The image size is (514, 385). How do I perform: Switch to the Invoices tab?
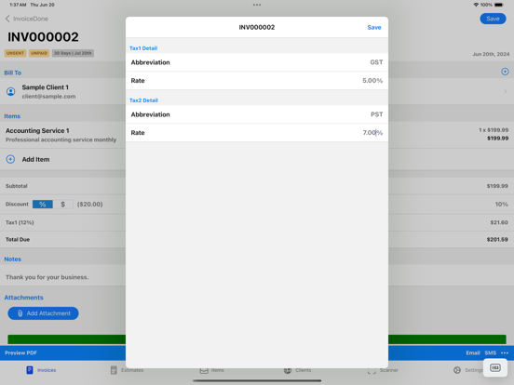coord(41,370)
